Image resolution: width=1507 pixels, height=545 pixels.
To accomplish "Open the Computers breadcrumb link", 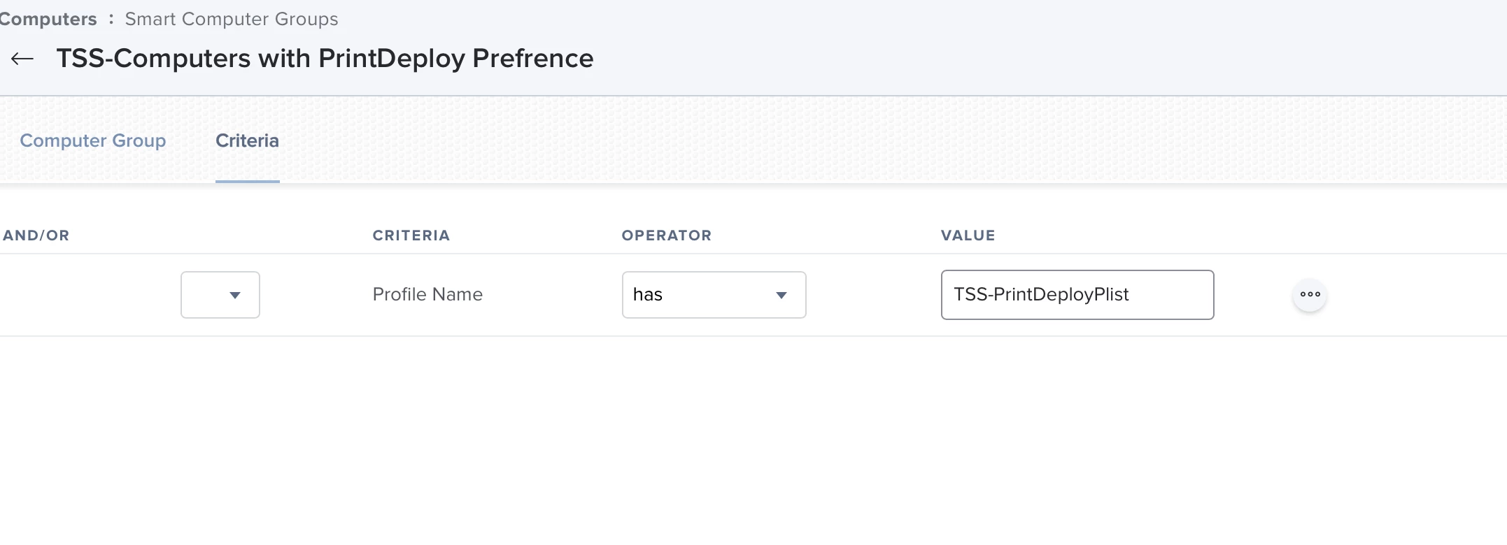I will point(48,19).
